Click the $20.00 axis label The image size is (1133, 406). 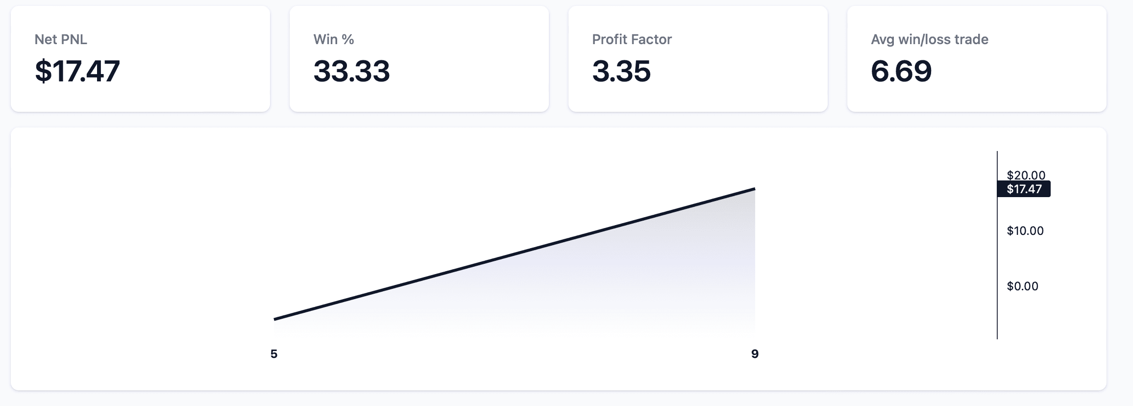pos(1026,175)
